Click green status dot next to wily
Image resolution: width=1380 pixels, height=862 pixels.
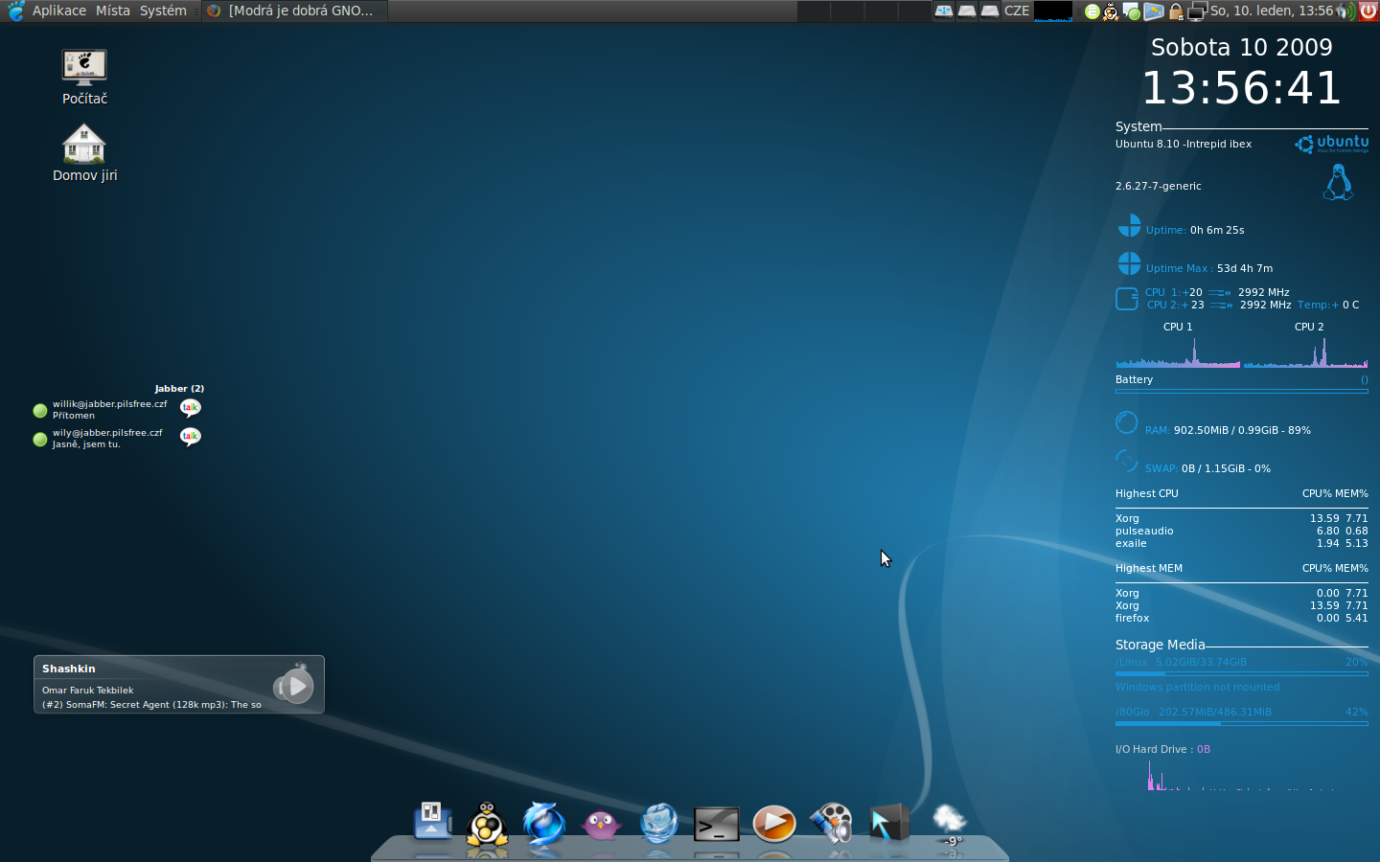(x=40, y=440)
